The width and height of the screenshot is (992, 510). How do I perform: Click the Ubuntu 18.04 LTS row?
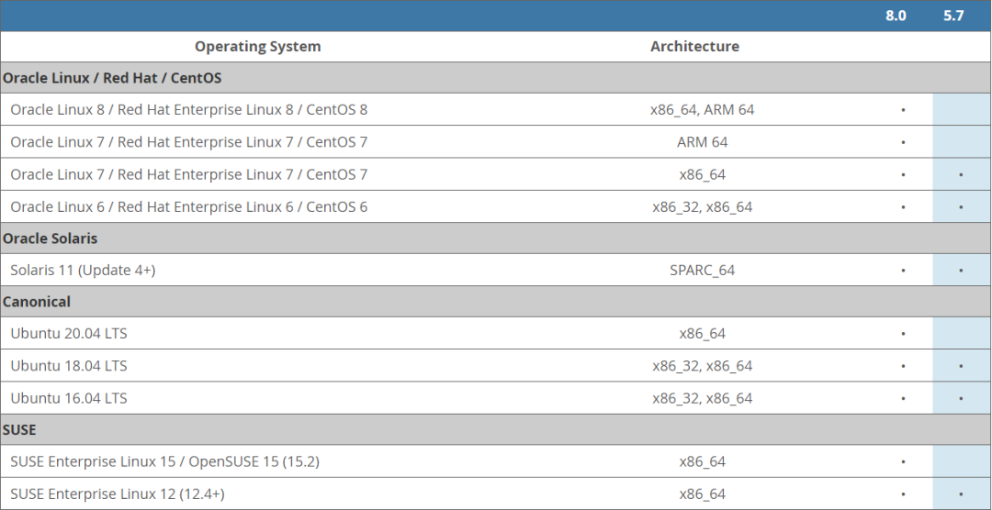69,366
